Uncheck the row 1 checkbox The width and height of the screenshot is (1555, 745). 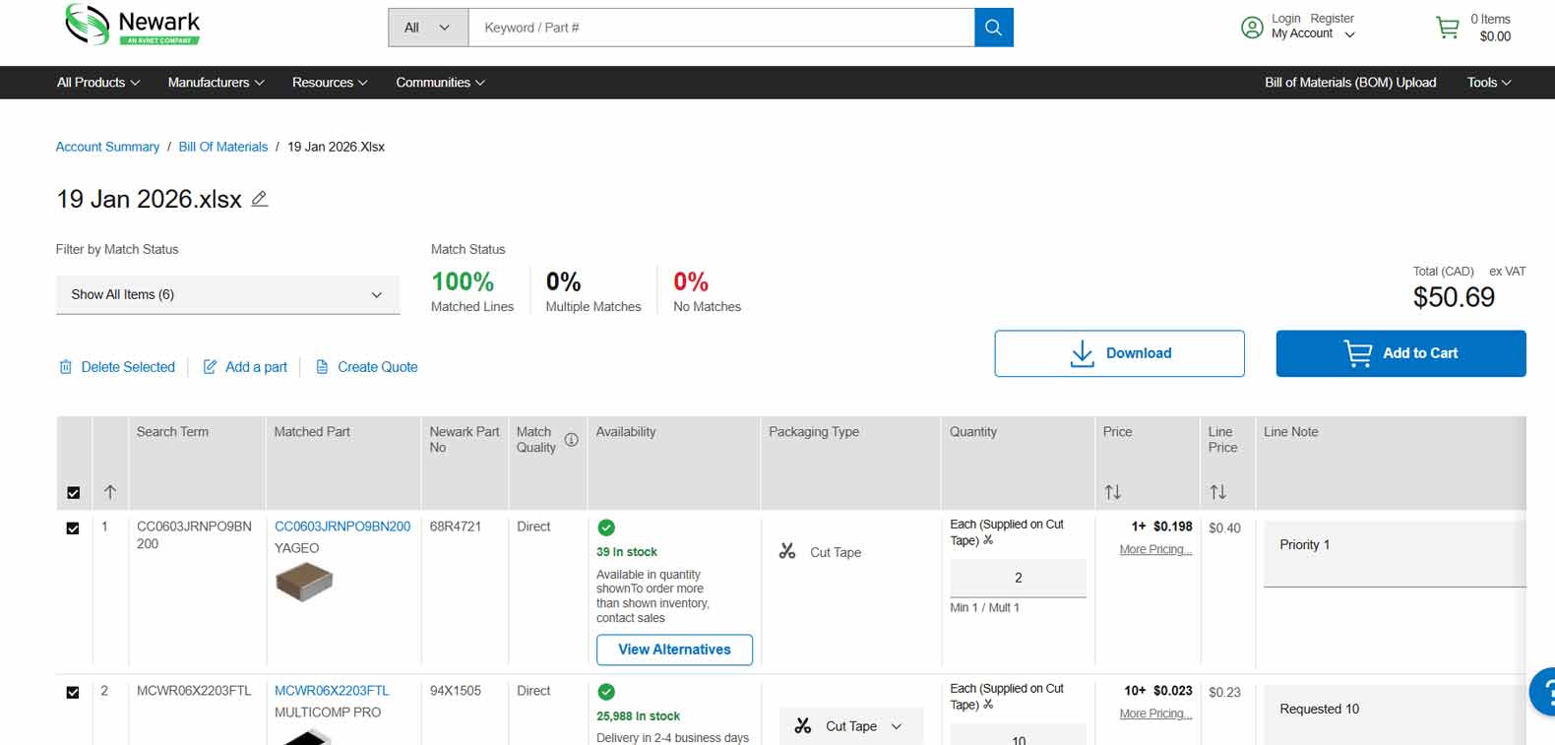73,528
